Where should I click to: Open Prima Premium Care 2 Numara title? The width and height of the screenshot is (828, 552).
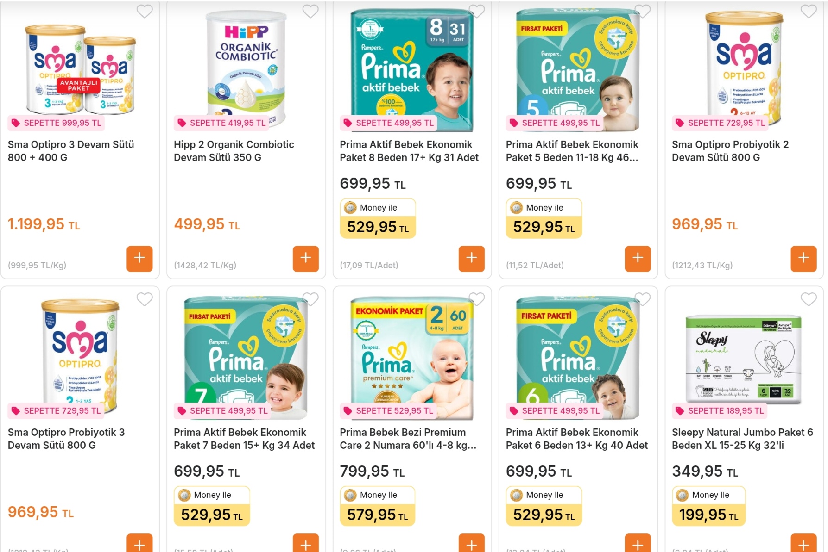[x=408, y=439]
